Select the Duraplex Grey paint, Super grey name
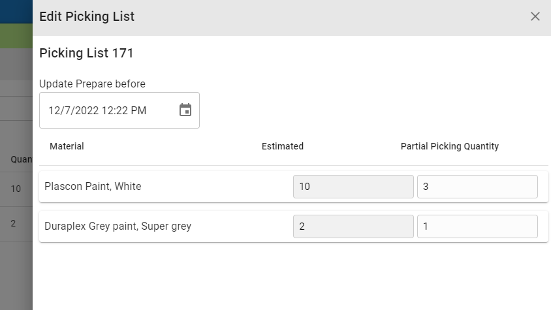551x310 pixels. point(118,226)
